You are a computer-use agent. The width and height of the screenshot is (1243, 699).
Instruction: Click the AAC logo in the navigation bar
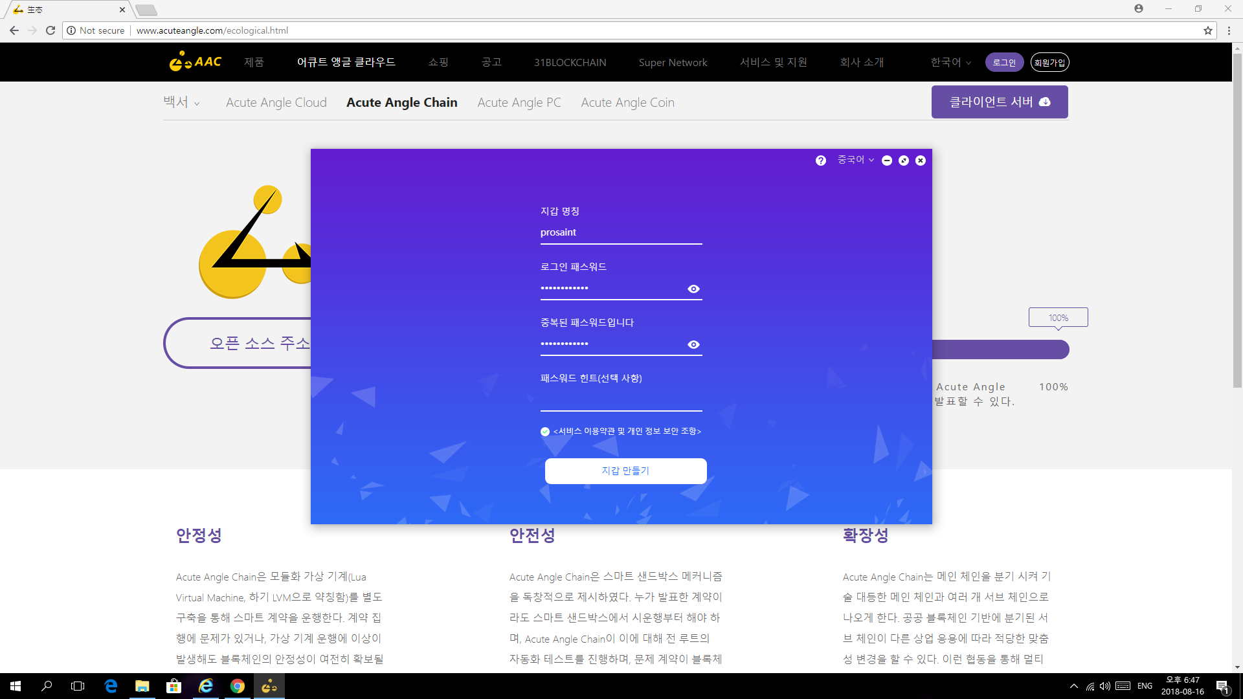click(195, 61)
